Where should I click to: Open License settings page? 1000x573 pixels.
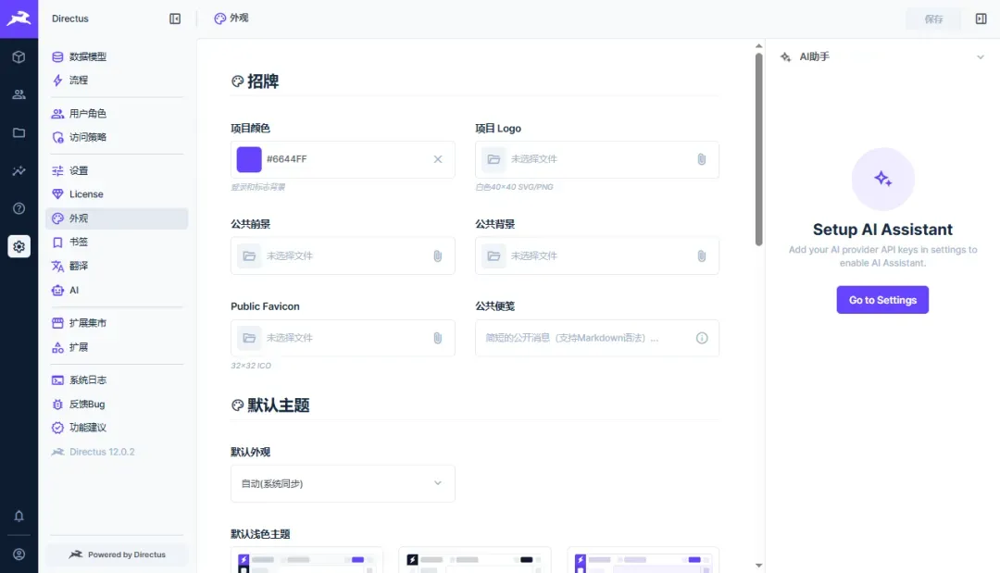[x=117, y=194]
